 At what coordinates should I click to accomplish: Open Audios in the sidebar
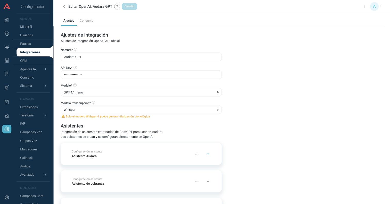click(25, 166)
